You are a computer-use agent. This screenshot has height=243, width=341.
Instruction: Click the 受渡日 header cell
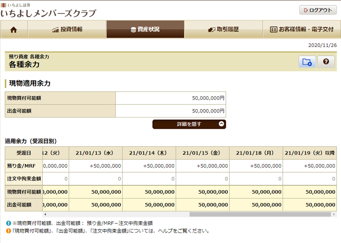coord(23,153)
